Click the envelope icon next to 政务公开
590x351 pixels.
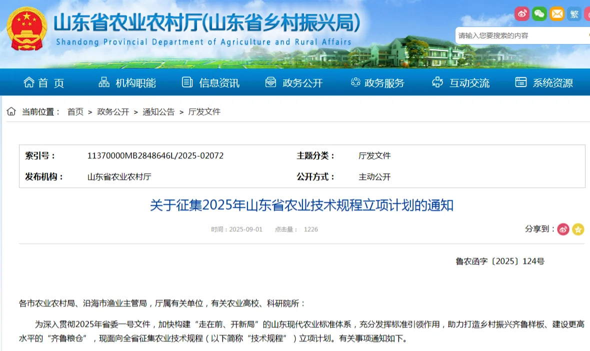271,82
